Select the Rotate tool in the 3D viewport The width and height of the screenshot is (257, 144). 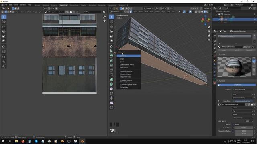(112, 31)
